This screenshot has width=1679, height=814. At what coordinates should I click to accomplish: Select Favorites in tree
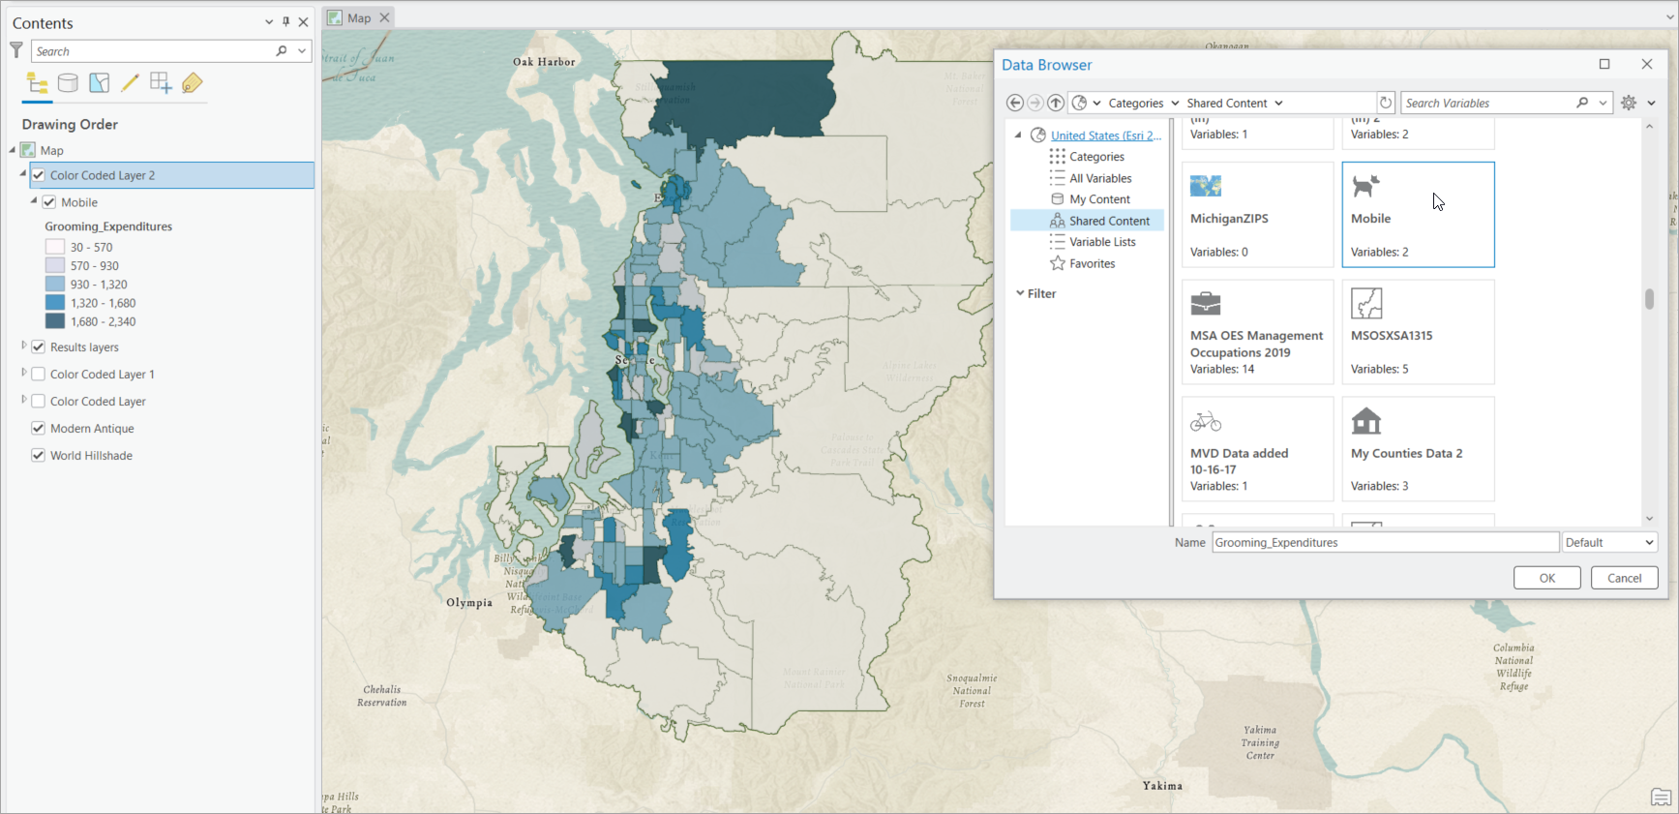tap(1092, 263)
